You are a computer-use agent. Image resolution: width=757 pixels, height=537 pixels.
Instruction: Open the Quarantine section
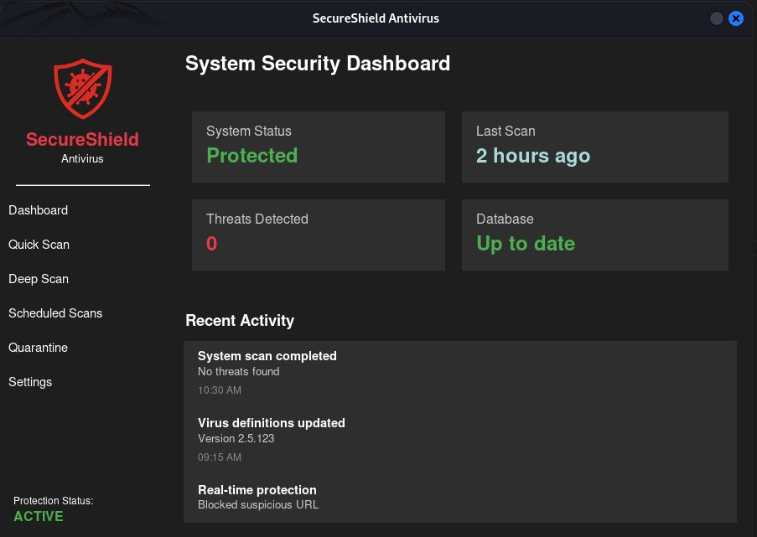click(x=38, y=348)
